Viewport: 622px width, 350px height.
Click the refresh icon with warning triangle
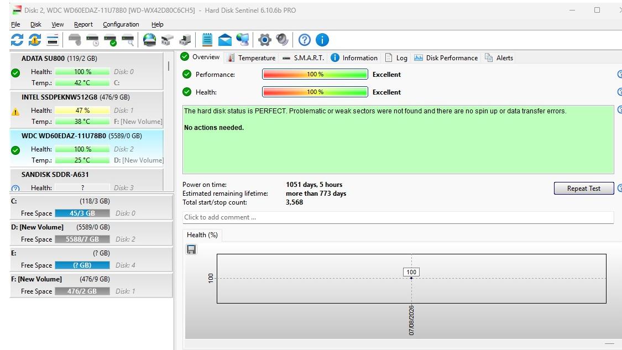[x=34, y=40]
